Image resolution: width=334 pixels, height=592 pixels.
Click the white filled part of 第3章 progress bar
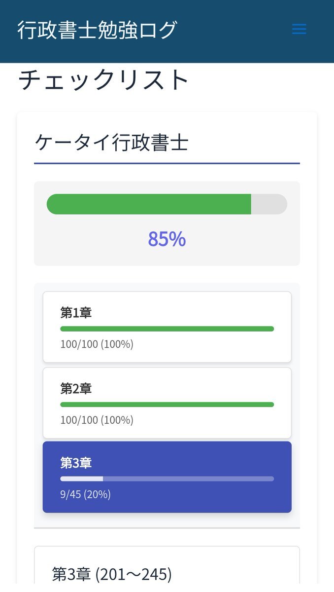point(81,479)
